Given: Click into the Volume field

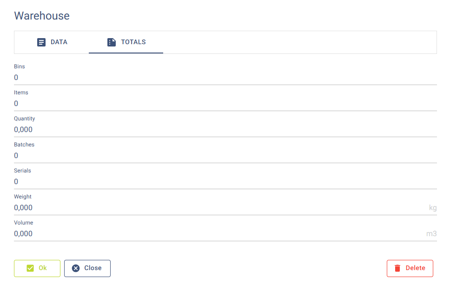Looking at the screenshot, I should click(218, 234).
